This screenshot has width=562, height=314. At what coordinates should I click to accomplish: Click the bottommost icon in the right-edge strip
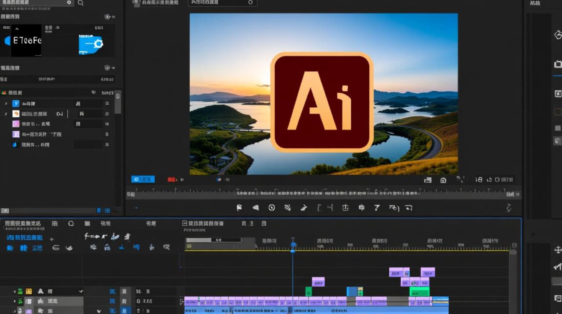coord(558,298)
